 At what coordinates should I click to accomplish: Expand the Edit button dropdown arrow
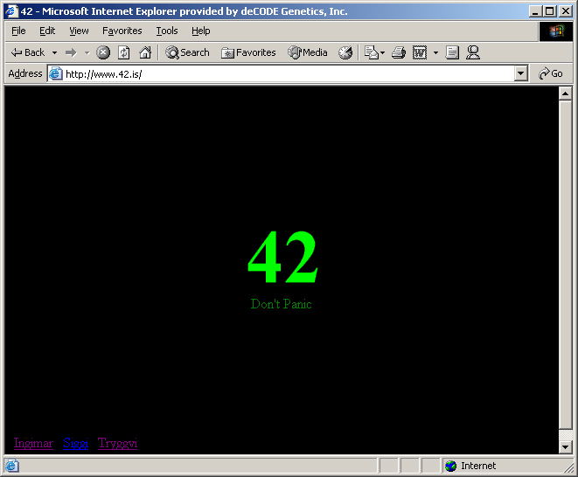tap(435, 52)
